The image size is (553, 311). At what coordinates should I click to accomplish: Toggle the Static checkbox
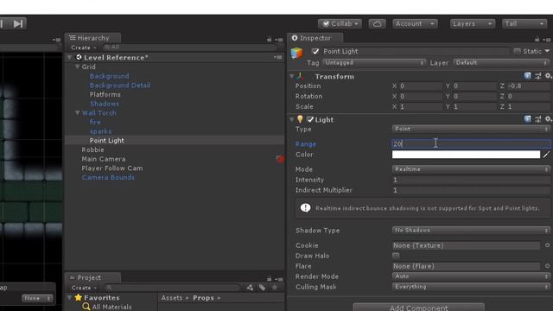(517, 52)
